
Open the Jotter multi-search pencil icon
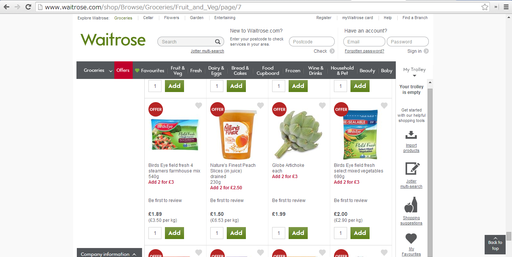click(412, 169)
